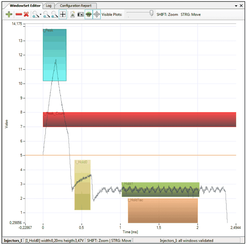Open the Log tab
Image resolution: width=246 pixels, height=245 pixels.
click(x=49, y=6)
